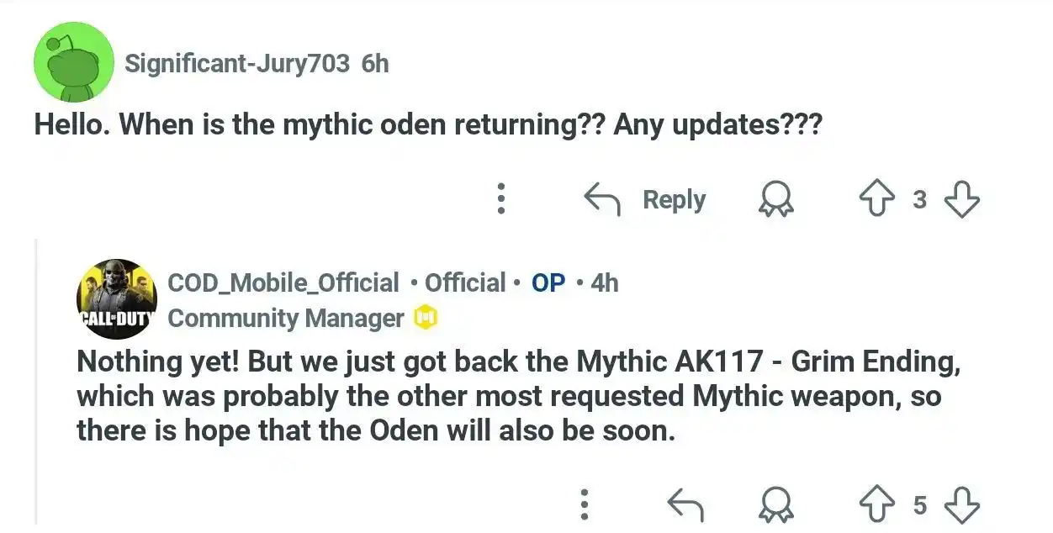Open the Significant-Jury703 username link
1053x533 pixels.
point(237,63)
